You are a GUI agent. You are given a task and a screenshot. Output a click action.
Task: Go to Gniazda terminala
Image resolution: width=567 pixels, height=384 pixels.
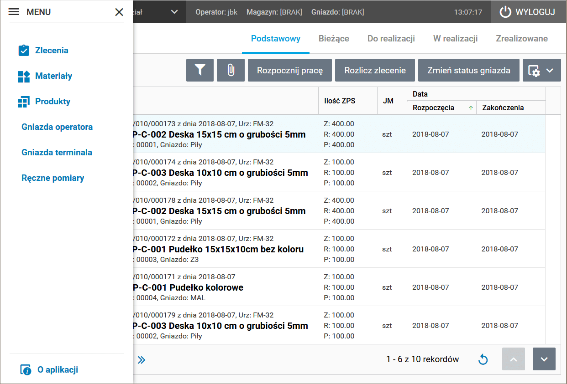(x=57, y=153)
